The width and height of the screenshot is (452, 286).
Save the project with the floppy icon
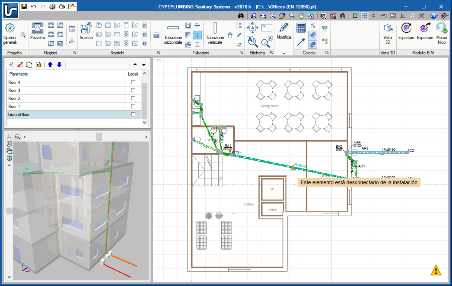tap(24, 6)
